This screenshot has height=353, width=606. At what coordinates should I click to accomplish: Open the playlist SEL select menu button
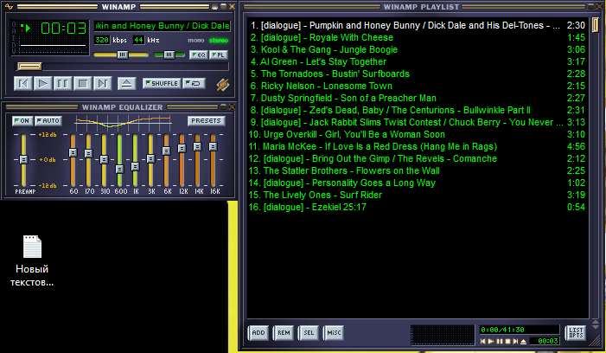point(309,333)
